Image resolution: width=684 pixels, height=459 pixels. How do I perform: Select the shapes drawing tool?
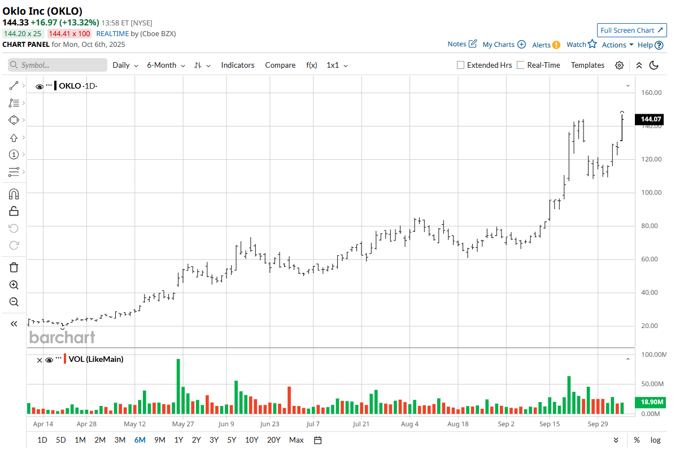(14, 120)
